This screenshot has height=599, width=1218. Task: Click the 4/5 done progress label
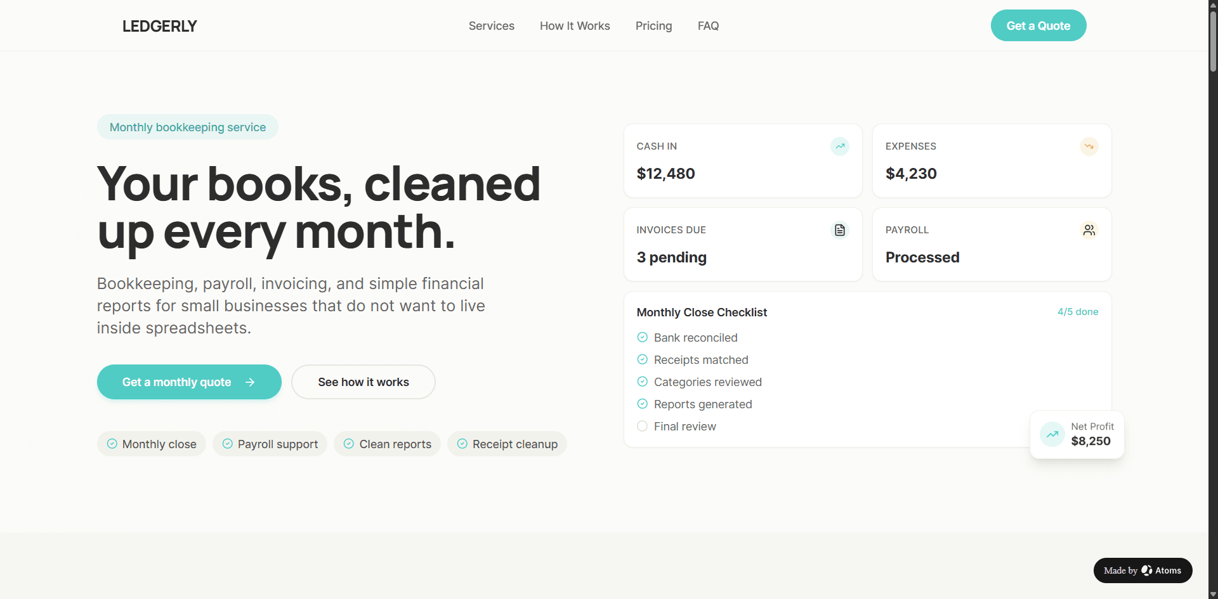click(1078, 312)
